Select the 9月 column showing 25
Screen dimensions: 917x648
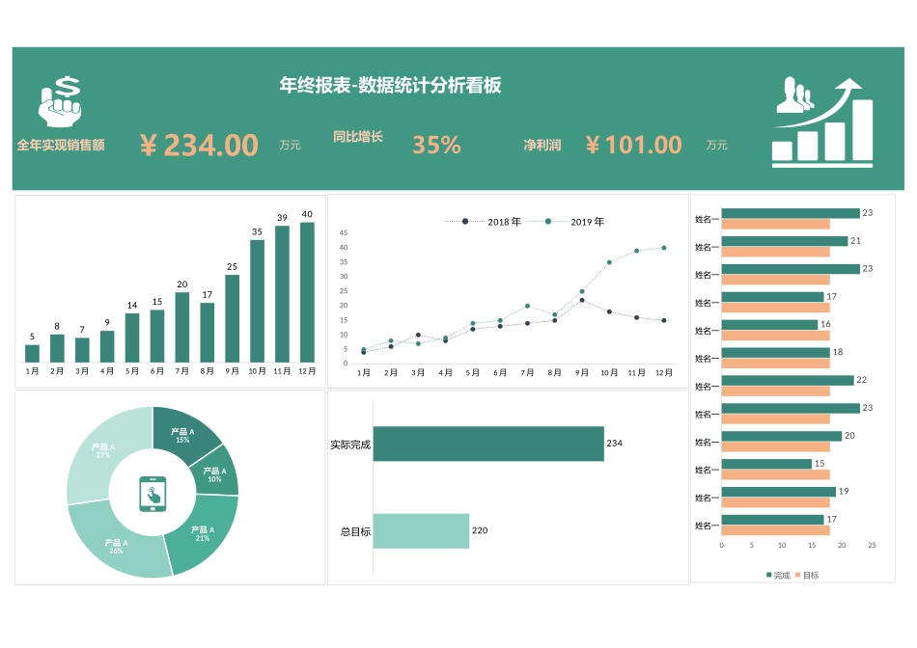tap(232, 318)
